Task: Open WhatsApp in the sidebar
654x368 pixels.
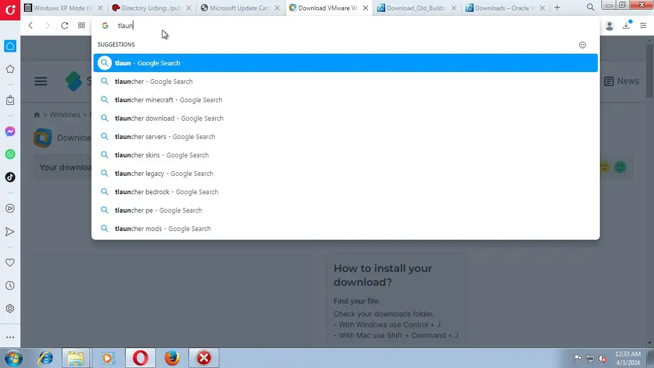Action: pyautogui.click(x=10, y=154)
